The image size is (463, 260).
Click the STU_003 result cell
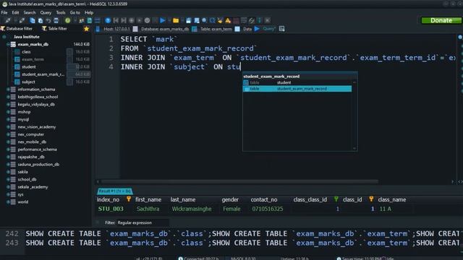pyautogui.click(x=111, y=209)
